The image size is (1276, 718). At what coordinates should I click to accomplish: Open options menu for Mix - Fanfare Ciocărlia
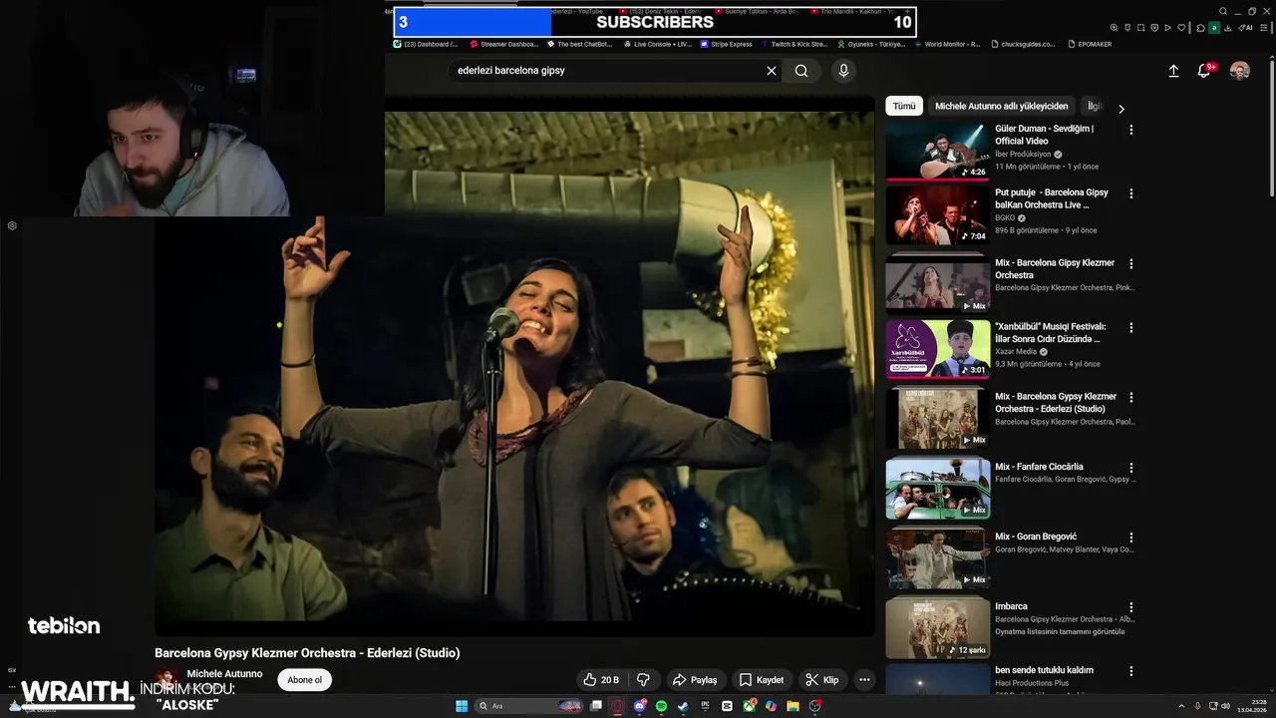(1130, 468)
